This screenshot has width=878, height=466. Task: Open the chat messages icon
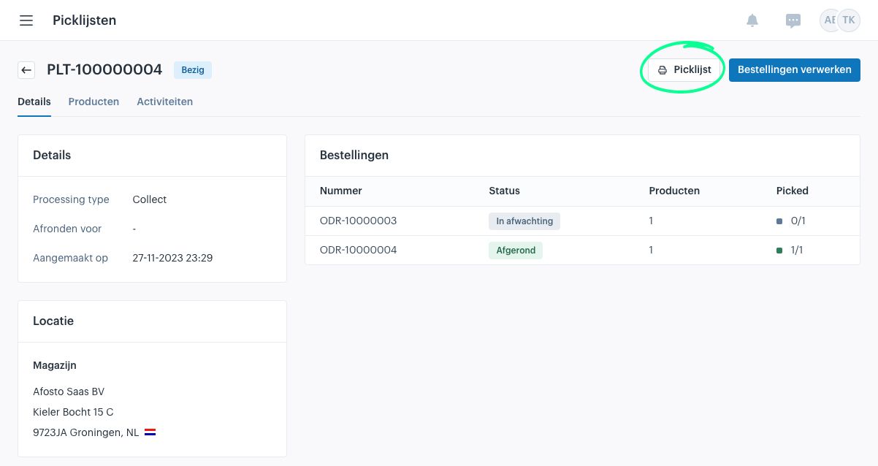tap(793, 20)
